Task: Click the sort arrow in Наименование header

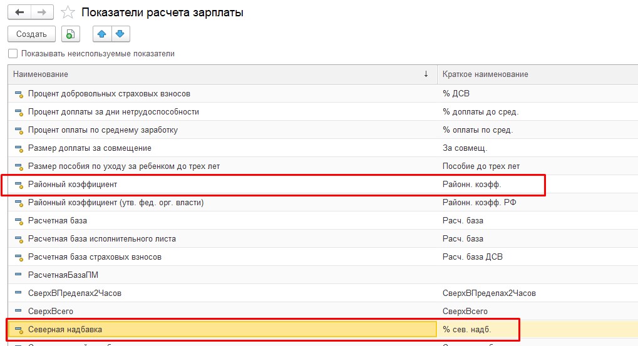Action: 426,74
